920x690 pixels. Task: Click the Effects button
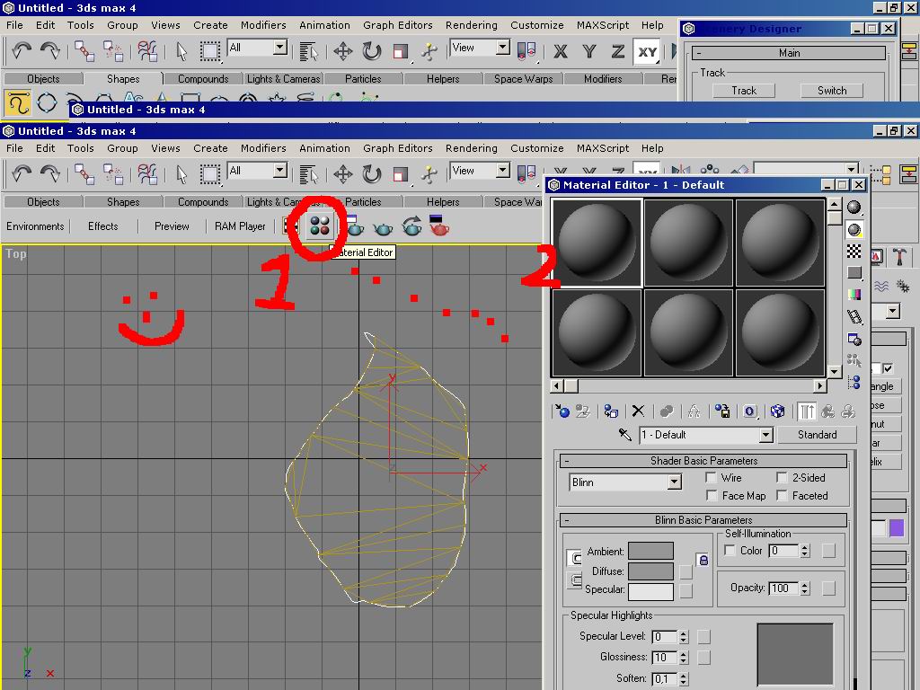(103, 226)
